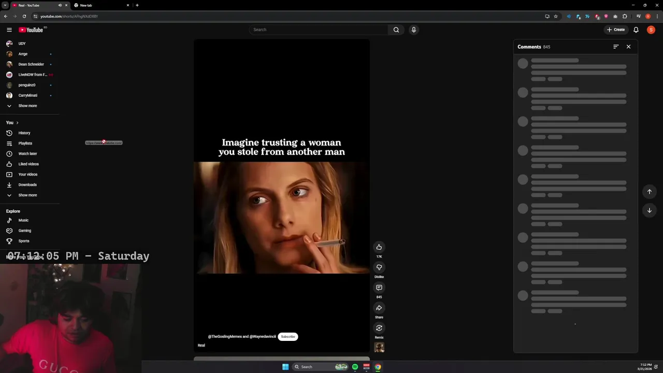Open Liked videos in sidebar
This screenshot has width=663, height=373.
(x=28, y=164)
